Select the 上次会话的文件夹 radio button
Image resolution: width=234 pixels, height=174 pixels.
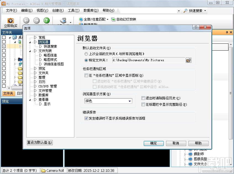[x=86, y=54]
